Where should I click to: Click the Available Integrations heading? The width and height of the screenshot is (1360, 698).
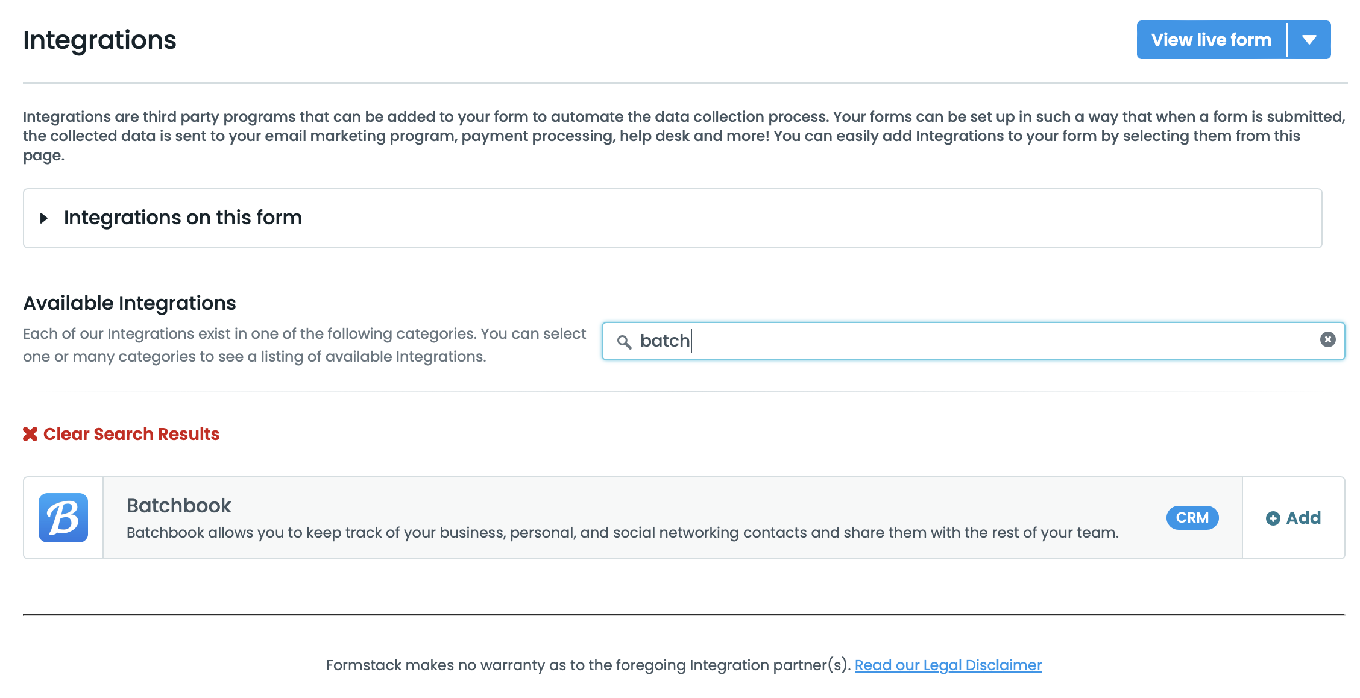point(129,303)
